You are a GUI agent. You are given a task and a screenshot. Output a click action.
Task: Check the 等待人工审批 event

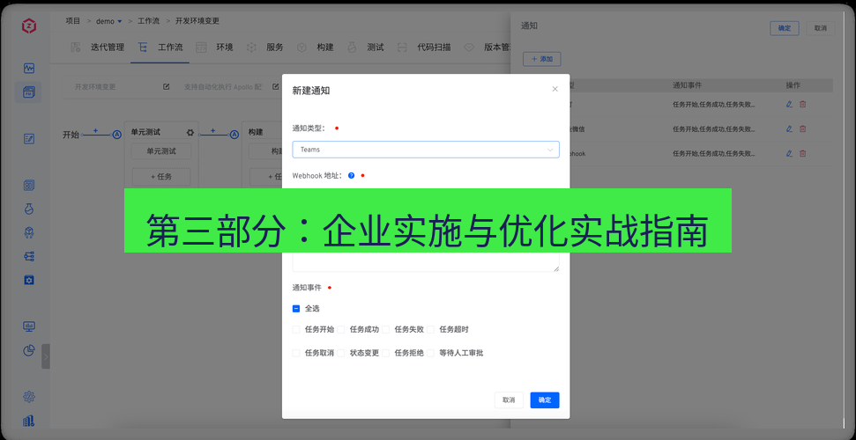[430, 353]
